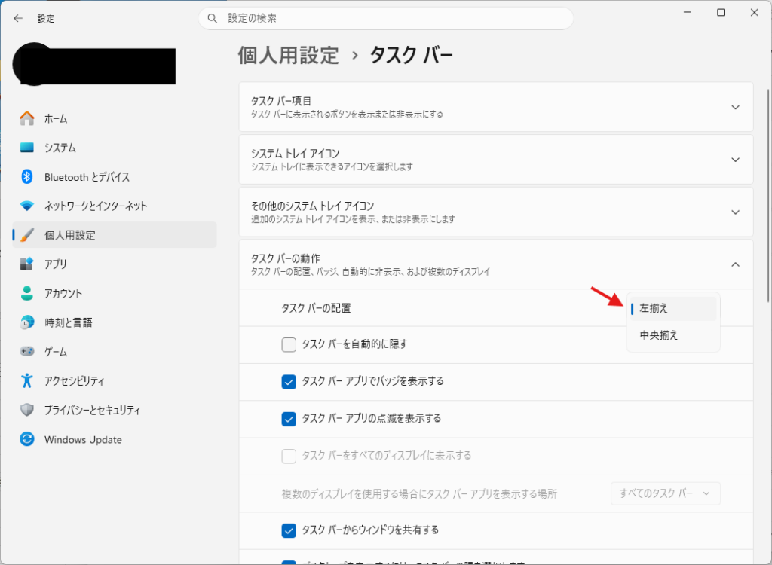Open システム settings page
The image size is (772, 565).
pos(115,147)
